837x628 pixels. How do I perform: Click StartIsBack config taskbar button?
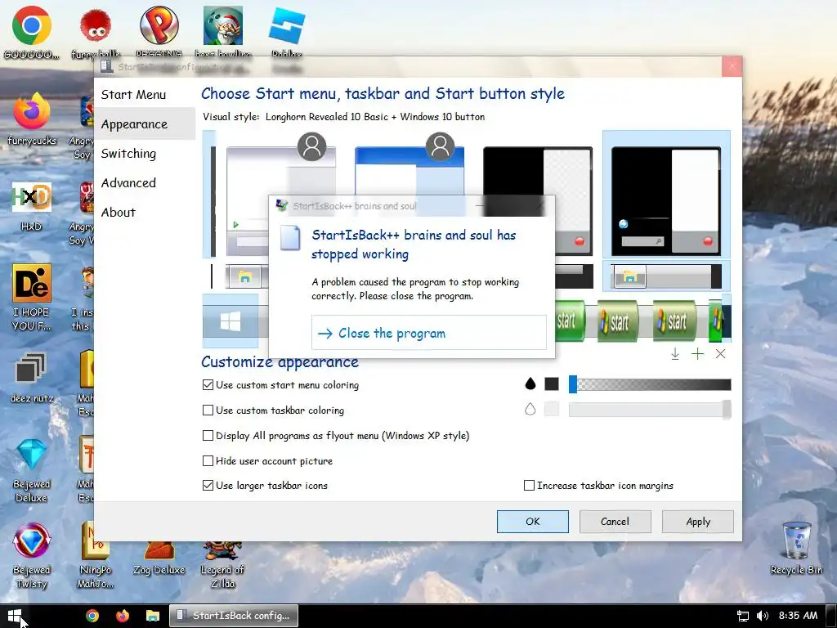234,616
